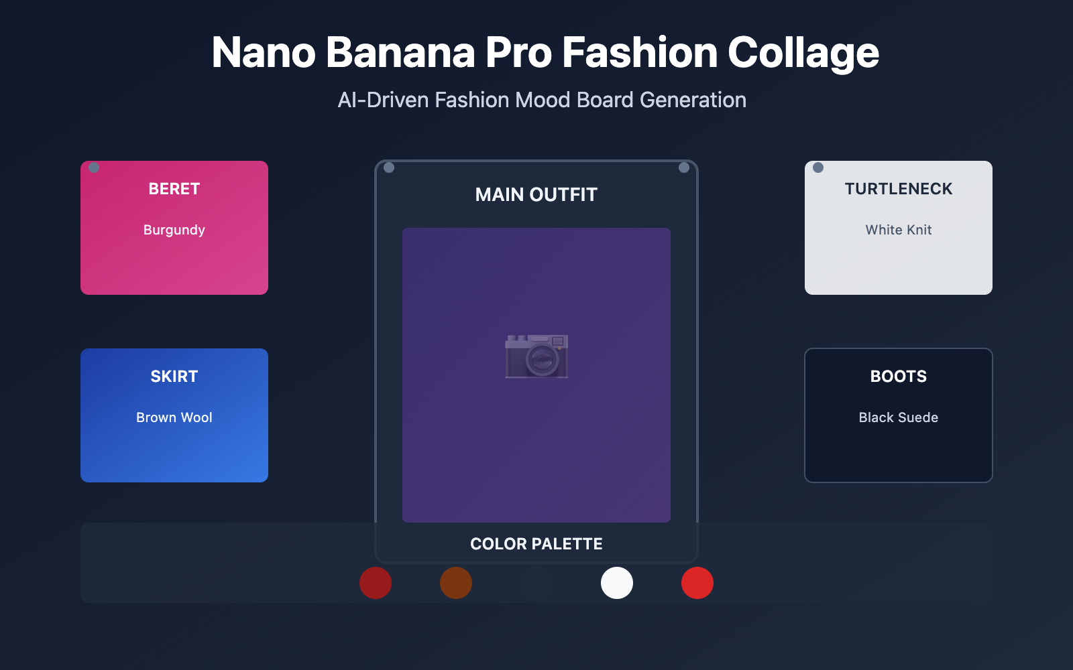The width and height of the screenshot is (1073, 670).
Task: Open the Turtleneck White Knit card
Action: 898,227
